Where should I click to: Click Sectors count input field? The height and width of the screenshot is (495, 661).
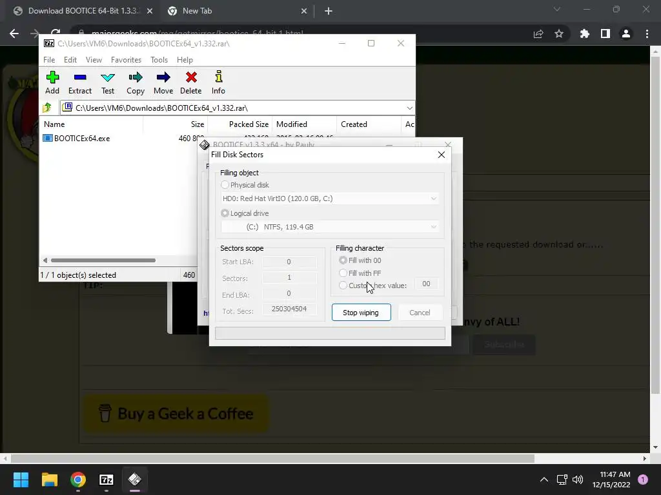289,277
